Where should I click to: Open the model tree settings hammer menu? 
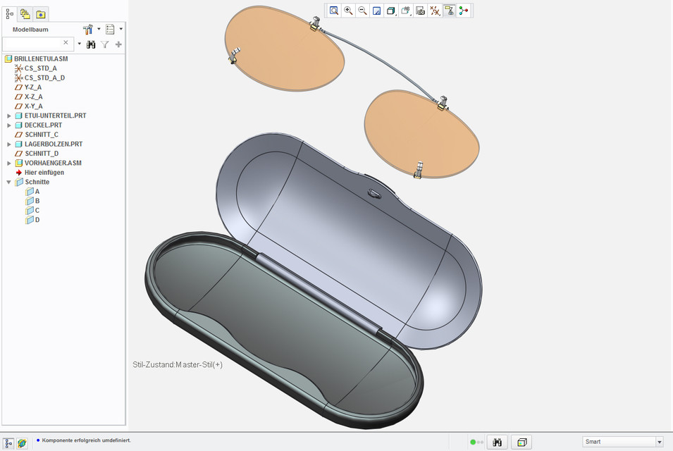point(89,30)
